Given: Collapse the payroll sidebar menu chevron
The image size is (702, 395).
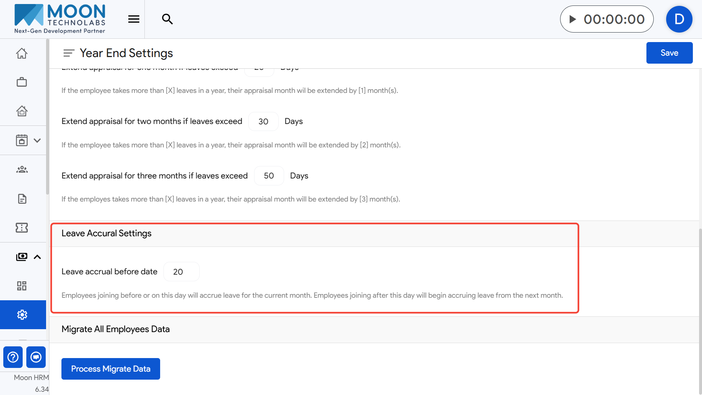Looking at the screenshot, I should (37, 257).
